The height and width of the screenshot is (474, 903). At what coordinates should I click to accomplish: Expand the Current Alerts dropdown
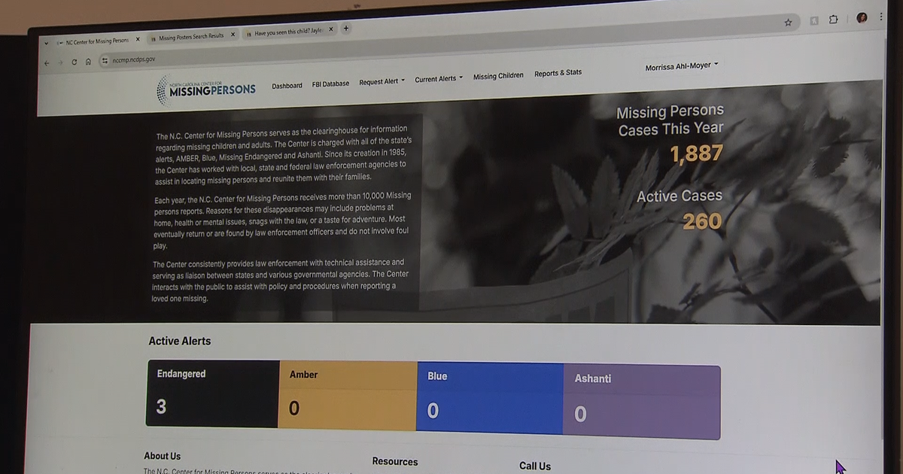pyautogui.click(x=439, y=78)
